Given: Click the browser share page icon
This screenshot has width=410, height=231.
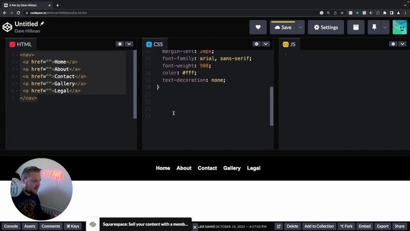Looking at the screenshot, I should [x=335, y=13].
